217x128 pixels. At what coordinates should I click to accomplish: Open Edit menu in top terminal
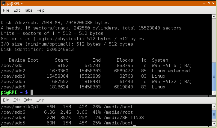point(16,10)
